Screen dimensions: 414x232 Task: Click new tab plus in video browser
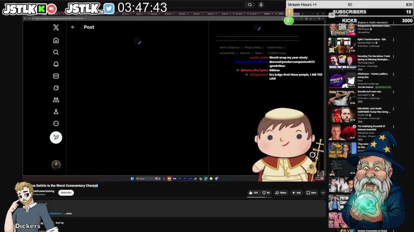[303, 14]
